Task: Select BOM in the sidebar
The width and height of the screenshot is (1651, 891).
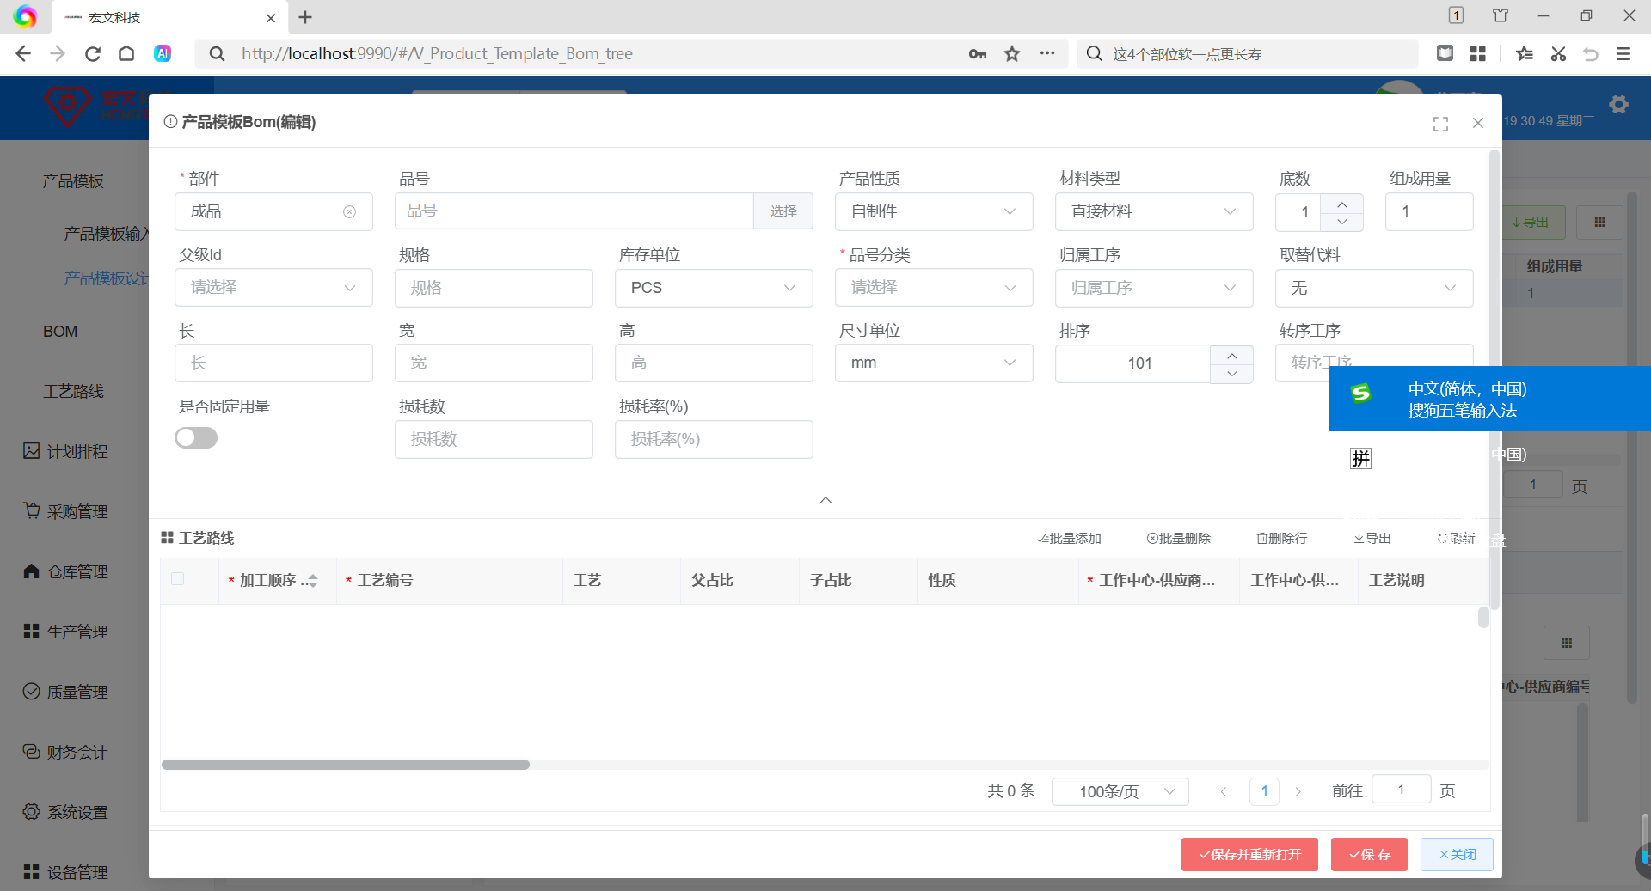Action: tap(60, 332)
